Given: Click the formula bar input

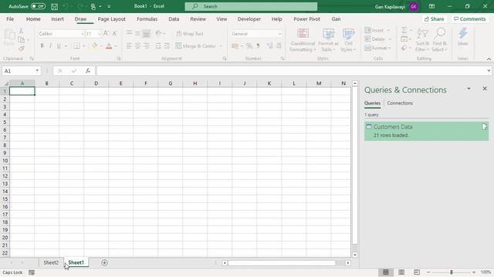Looking at the screenshot, I should (x=292, y=71).
